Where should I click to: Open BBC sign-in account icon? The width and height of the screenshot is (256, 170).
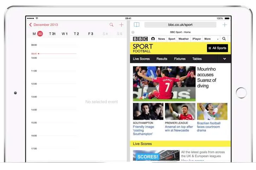tap(153, 39)
